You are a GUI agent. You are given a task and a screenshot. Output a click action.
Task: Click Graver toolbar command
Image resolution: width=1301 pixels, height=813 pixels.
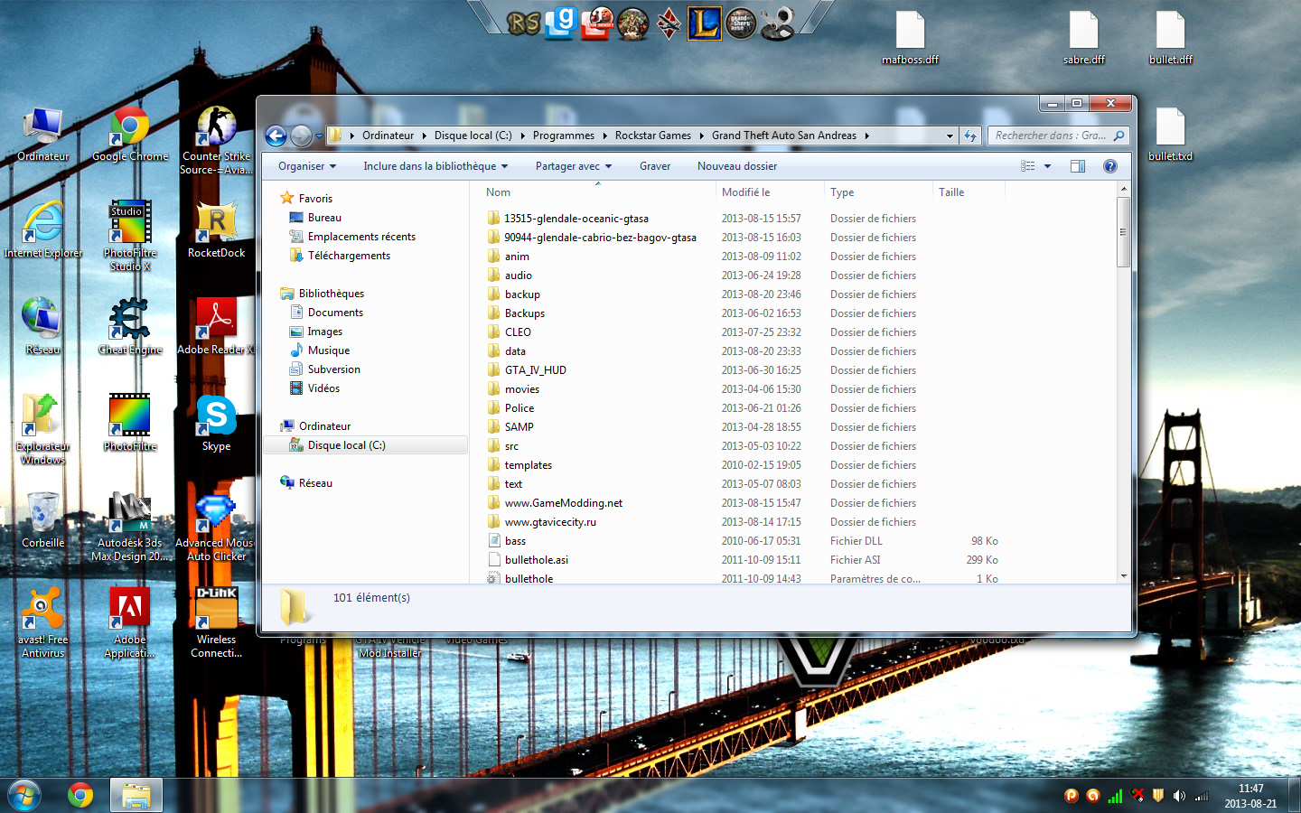pos(655,166)
